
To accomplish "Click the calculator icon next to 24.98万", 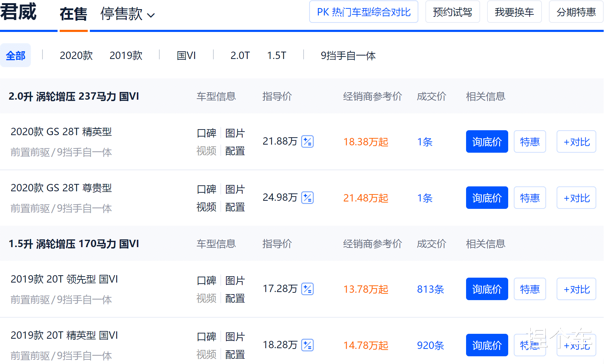I will [x=307, y=198].
